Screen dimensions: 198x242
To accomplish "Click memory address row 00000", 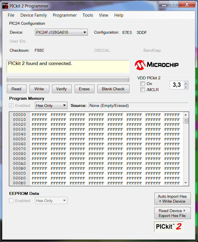I will (x=20, y=115).
